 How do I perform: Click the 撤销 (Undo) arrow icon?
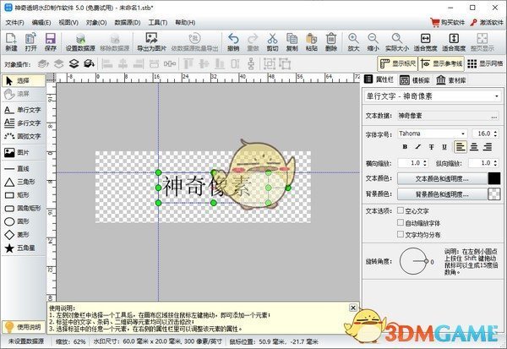[x=233, y=42]
